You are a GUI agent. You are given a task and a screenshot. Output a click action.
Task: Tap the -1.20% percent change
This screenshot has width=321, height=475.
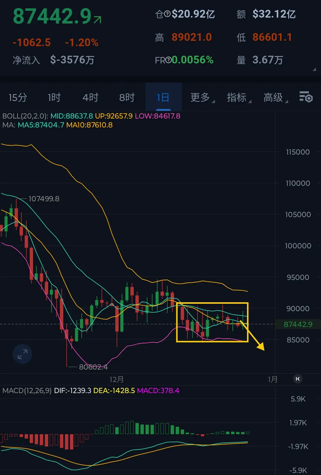(x=82, y=43)
